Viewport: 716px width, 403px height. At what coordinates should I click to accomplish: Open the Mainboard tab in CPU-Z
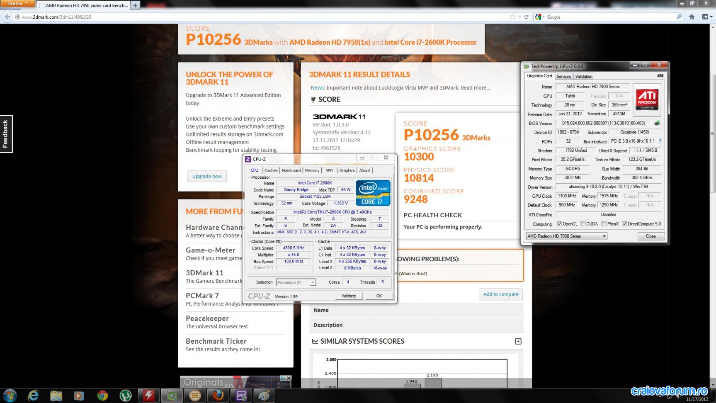click(291, 170)
